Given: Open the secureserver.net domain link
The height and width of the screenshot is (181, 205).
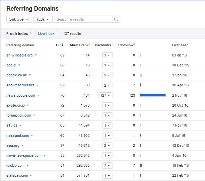Looking at the screenshot, I should (x=20, y=85).
